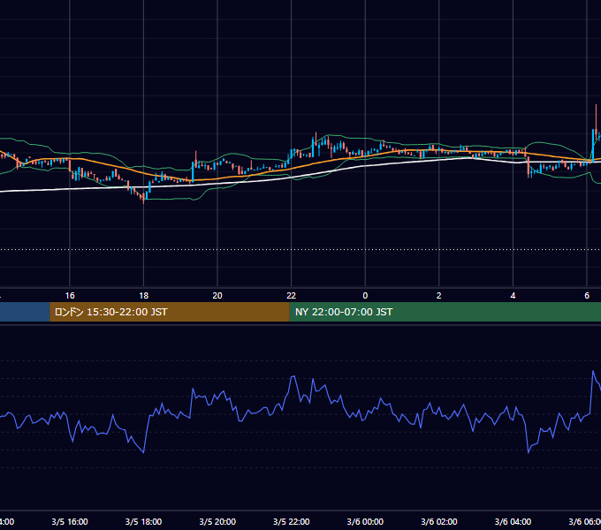This screenshot has height=530, width=601.
Task: Click the '3/5 20:00' date label on lower axis
Action: pos(217,521)
